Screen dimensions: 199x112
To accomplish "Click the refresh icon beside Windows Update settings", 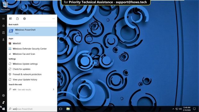I will (x=10, y=64).
